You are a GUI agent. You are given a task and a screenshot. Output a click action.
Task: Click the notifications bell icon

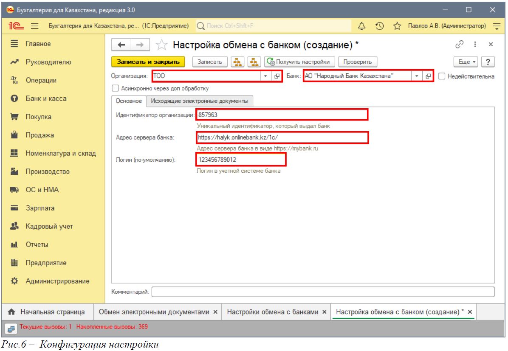362,26
